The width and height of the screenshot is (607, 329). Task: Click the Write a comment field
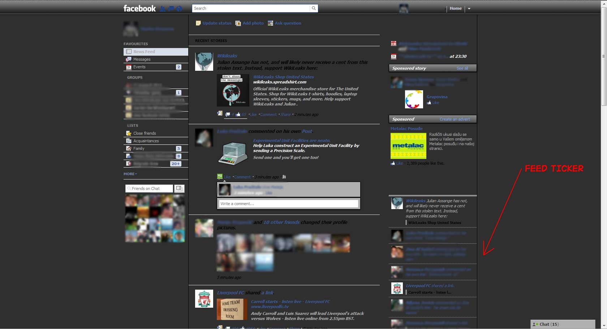coord(289,204)
